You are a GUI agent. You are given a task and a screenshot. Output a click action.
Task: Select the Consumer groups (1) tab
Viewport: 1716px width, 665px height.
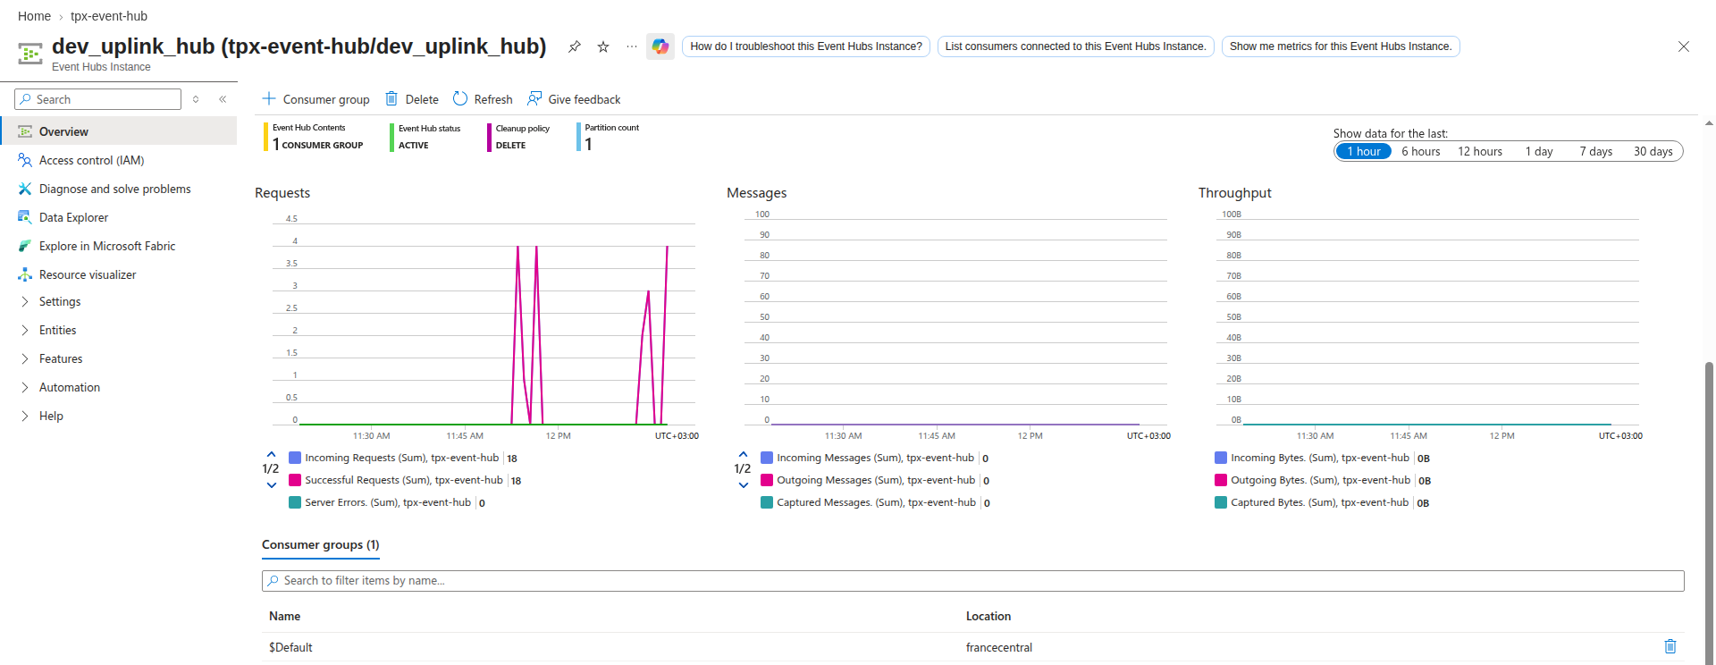(x=321, y=545)
